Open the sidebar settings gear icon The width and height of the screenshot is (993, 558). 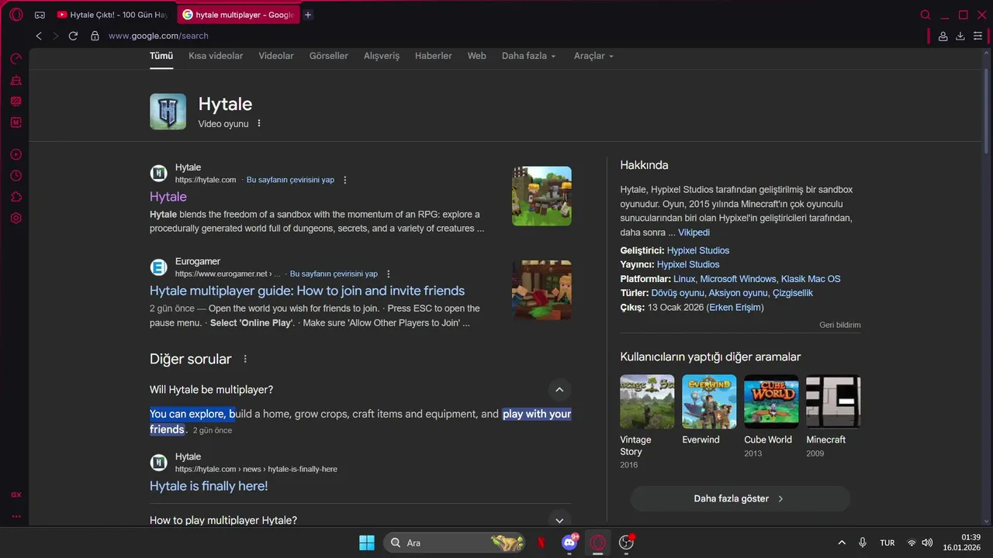(x=16, y=219)
